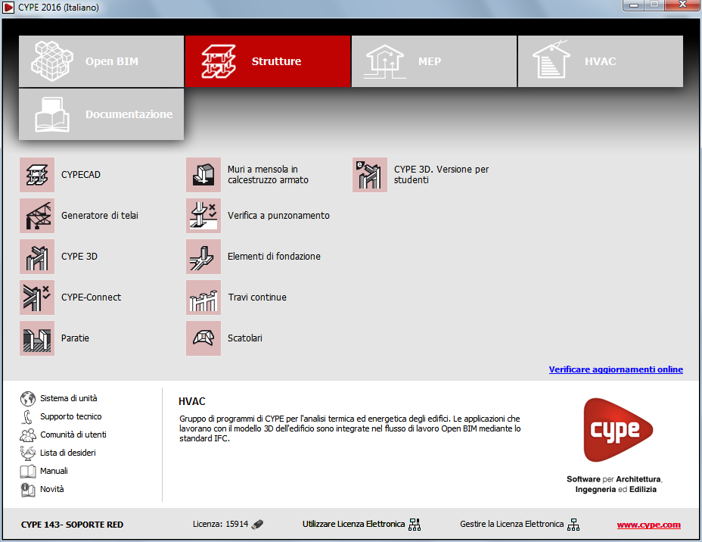702x542 pixels.
Task: Click the Supporto tecnico phone icon
Action: pyautogui.click(x=28, y=416)
